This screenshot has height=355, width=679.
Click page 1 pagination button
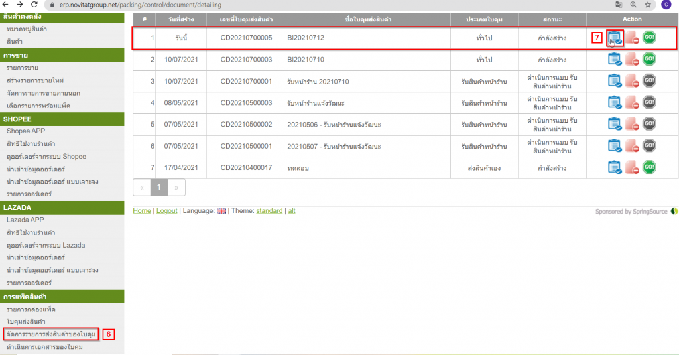[158, 188]
